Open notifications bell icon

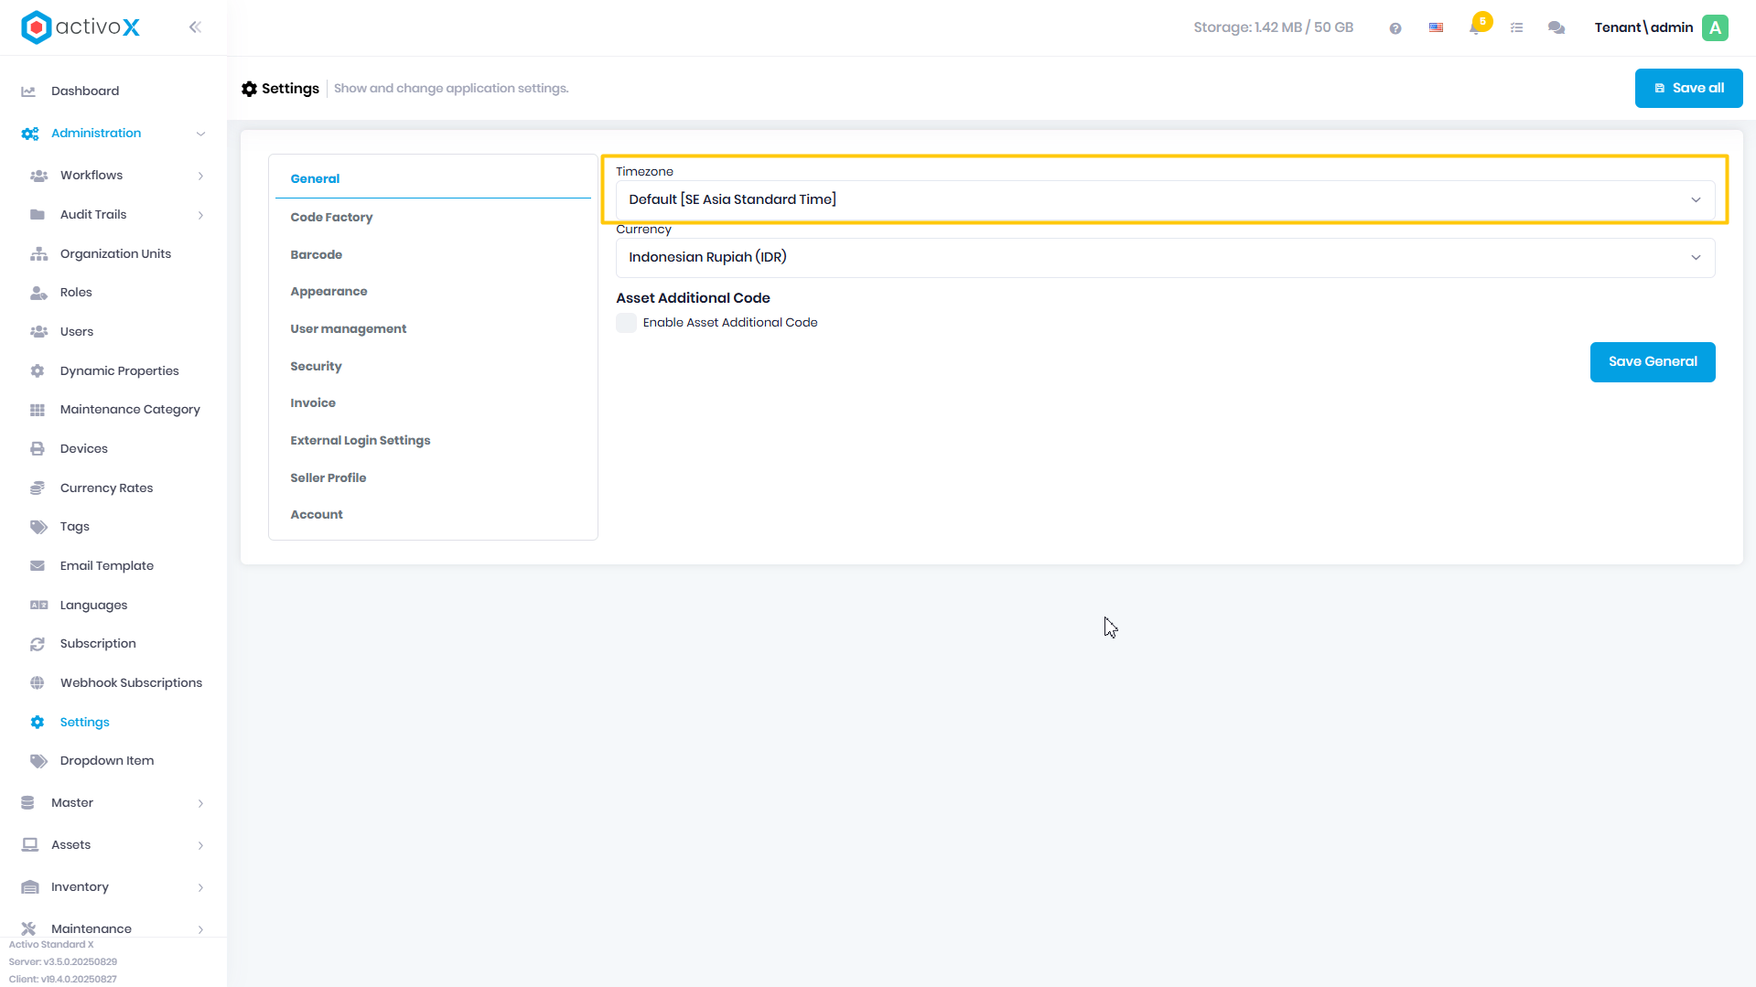pyautogui.click(x=1475, y=28)
